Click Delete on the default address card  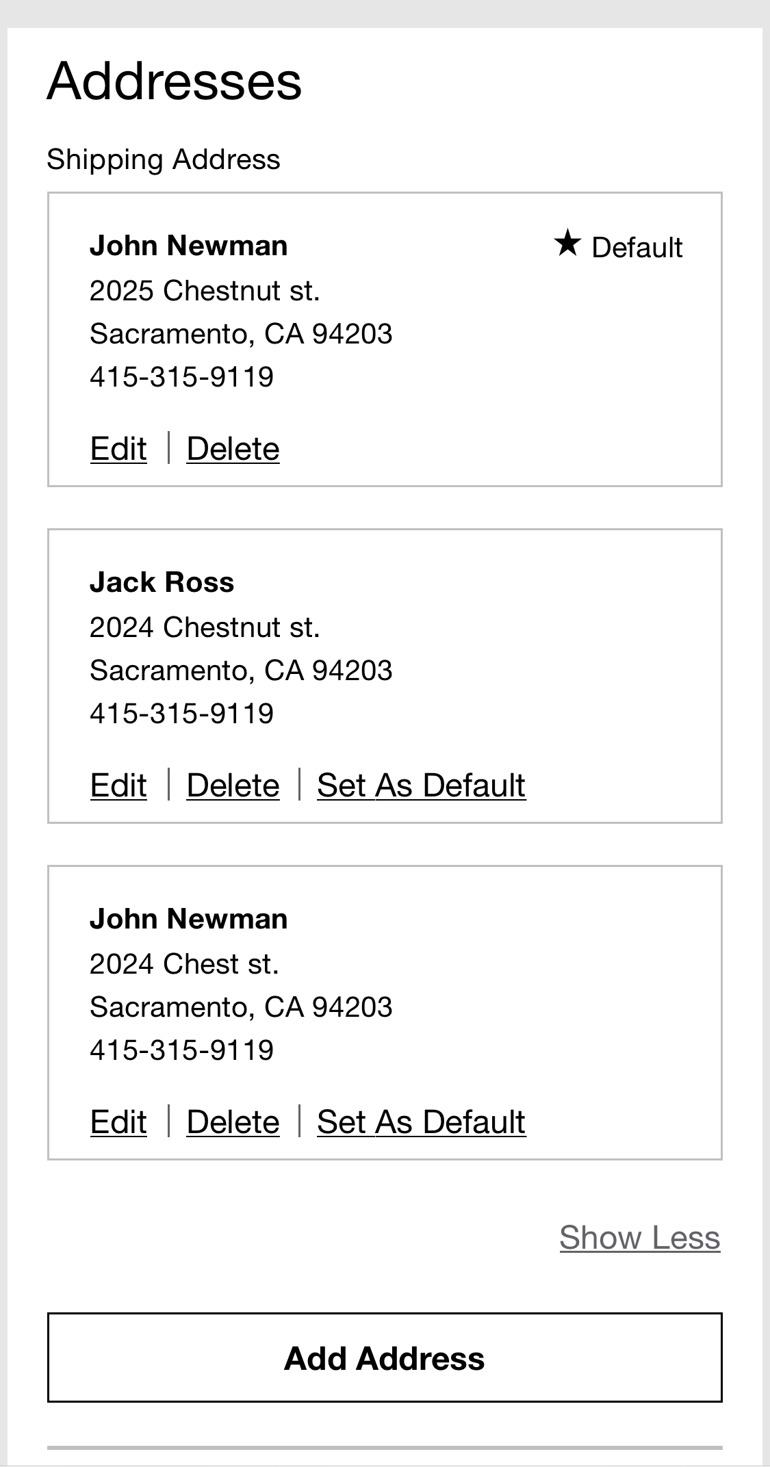pos(232,448)
